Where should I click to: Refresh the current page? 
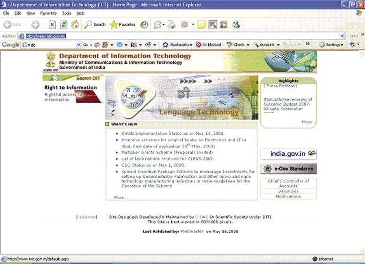[x=64, y=25]
